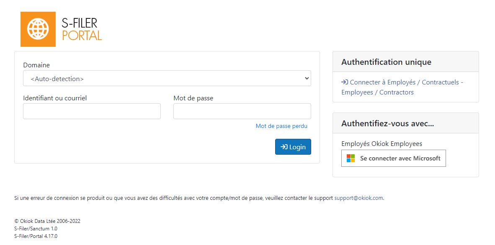Click the Authentification unique panel header
The image size is (495, 245).
coord(406,62)
